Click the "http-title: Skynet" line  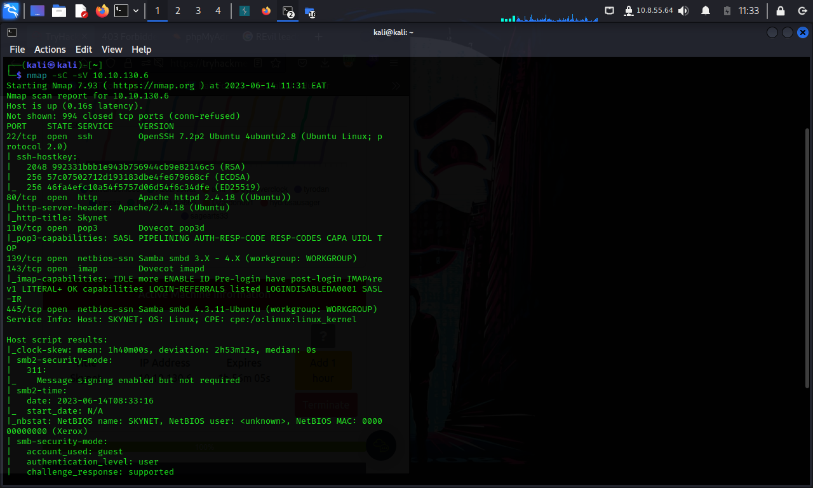pyautogui.click(x=57, y=218)
